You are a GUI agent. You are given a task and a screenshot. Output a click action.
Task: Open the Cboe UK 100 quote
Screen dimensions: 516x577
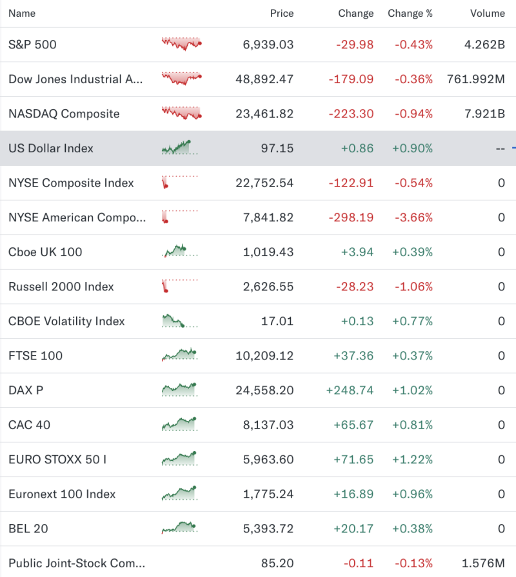(x=45, y=252)
